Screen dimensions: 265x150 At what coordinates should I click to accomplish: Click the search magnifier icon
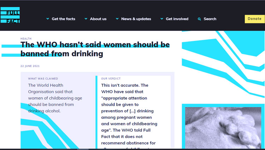(199, 19)
